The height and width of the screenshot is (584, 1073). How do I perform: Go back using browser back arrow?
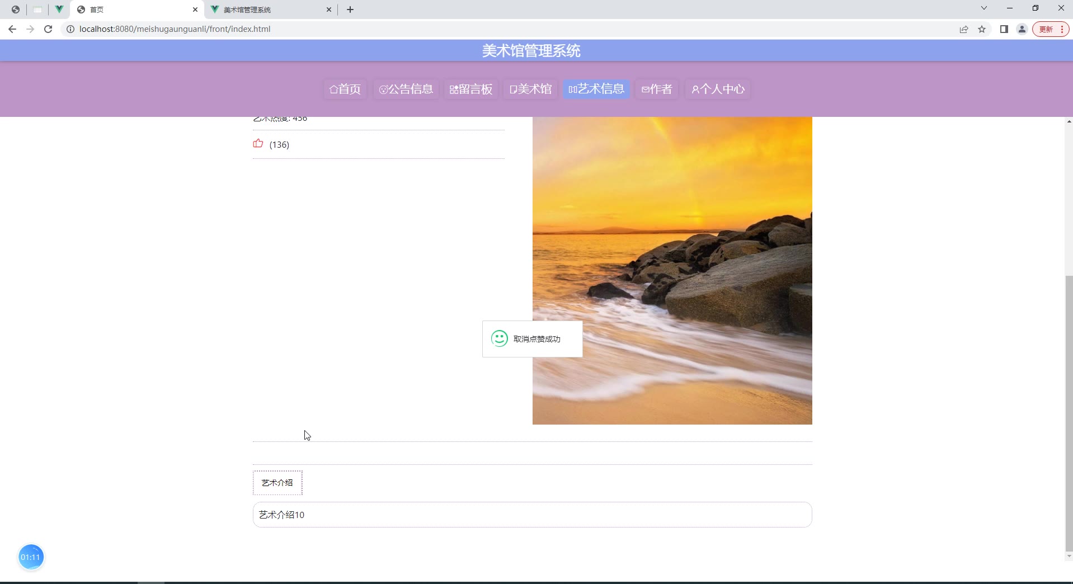tap(12, 29)
